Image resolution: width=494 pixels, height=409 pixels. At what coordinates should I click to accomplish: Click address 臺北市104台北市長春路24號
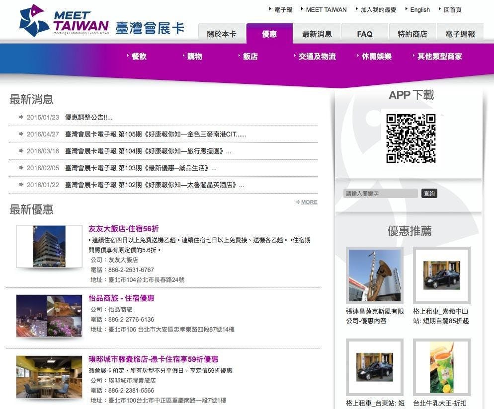tap(146, 279)
